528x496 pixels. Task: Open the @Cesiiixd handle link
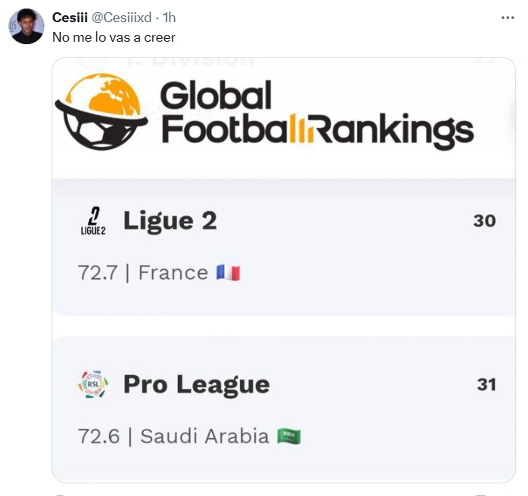[122, 17]
